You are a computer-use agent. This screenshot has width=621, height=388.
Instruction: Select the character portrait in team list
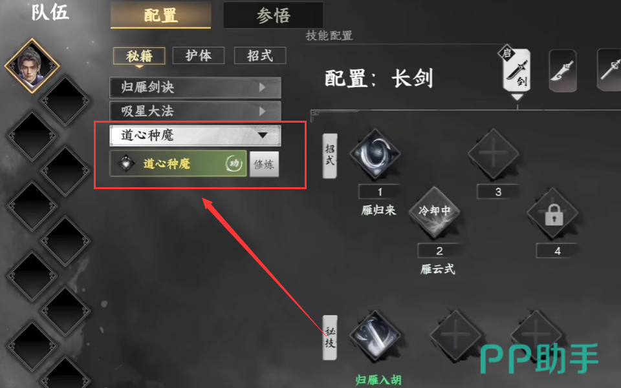(32, 66)
